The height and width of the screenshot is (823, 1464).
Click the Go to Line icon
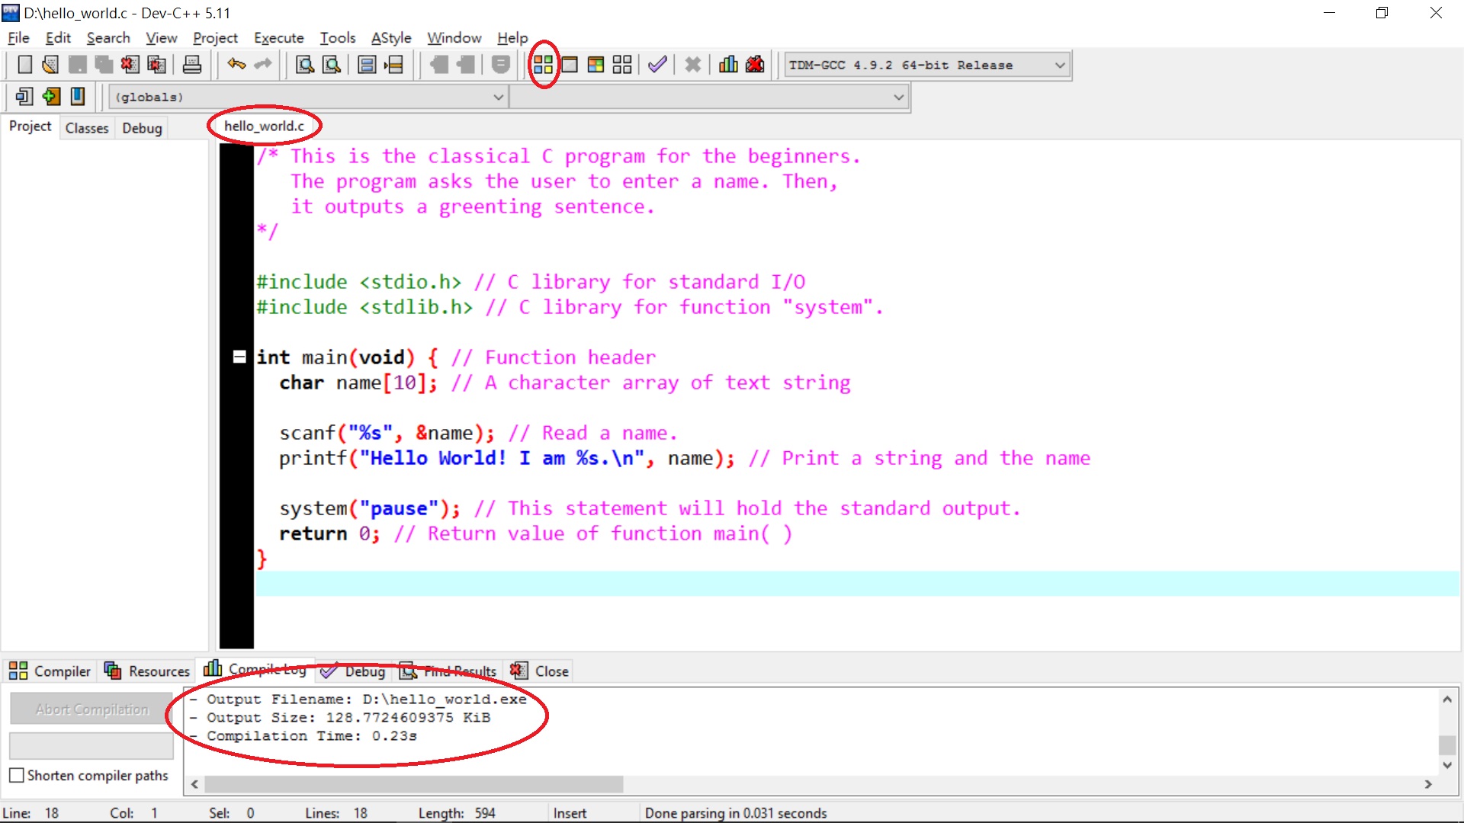393,65
